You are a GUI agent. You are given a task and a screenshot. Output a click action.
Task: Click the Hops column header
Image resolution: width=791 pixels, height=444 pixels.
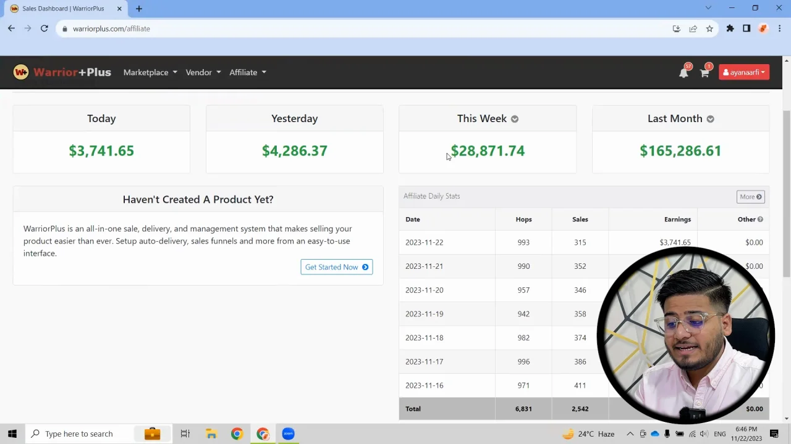[523, 220]
